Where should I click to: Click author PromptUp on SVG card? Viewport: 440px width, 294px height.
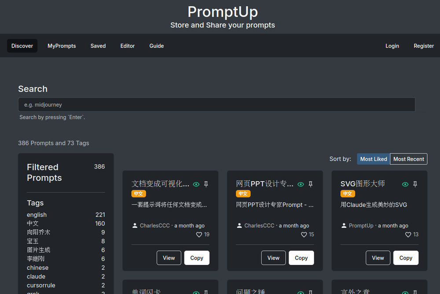click(x=361, y=225)
